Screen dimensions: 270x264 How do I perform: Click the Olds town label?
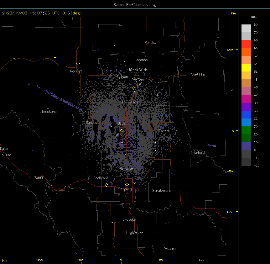click(122, 124)
